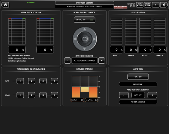Image resolution: width=169 pixels, height=134 pixels.
Task: Toggle ICS ON / OFF switch
Action: pyautogui.click(x=84, y=20)
